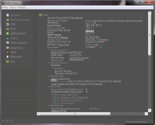Screen dimensions: 155x125
Task: Click the version V1.29.714 label
Action: [8, 121]
